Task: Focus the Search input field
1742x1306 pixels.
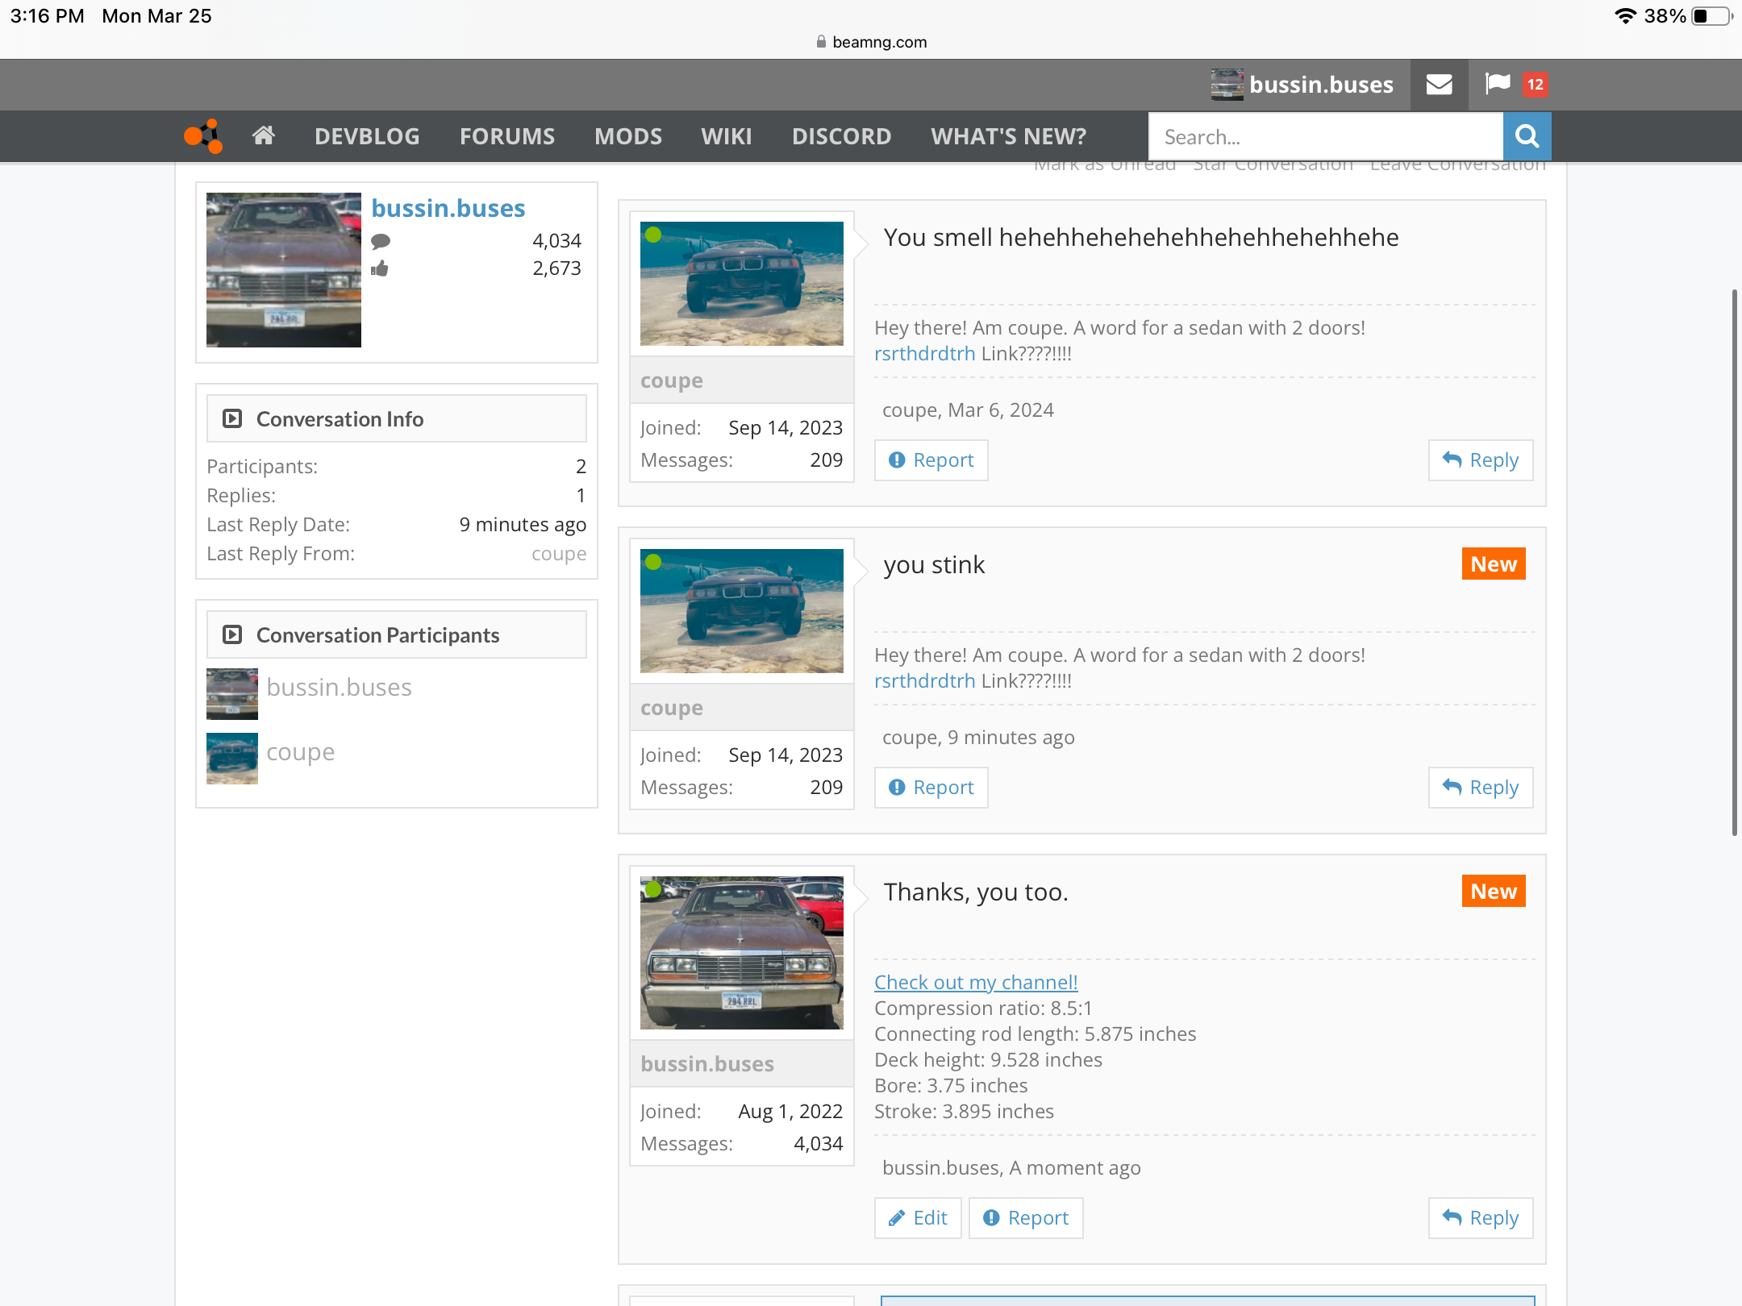Action: (x=1326, y=136)
